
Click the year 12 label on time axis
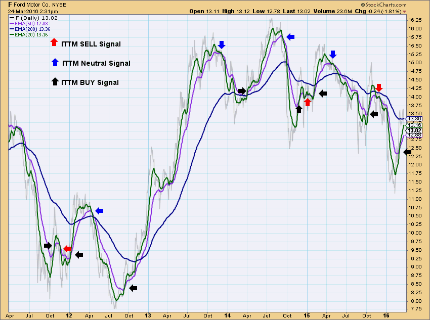point(69,315)
